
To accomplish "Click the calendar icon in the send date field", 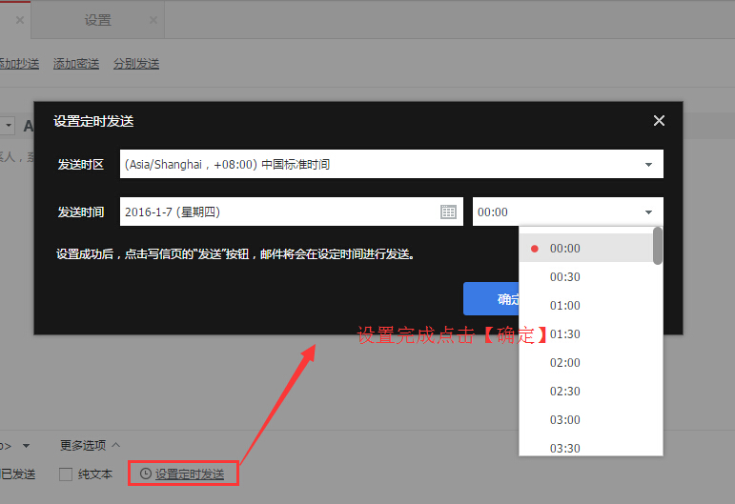I will 448,212.
